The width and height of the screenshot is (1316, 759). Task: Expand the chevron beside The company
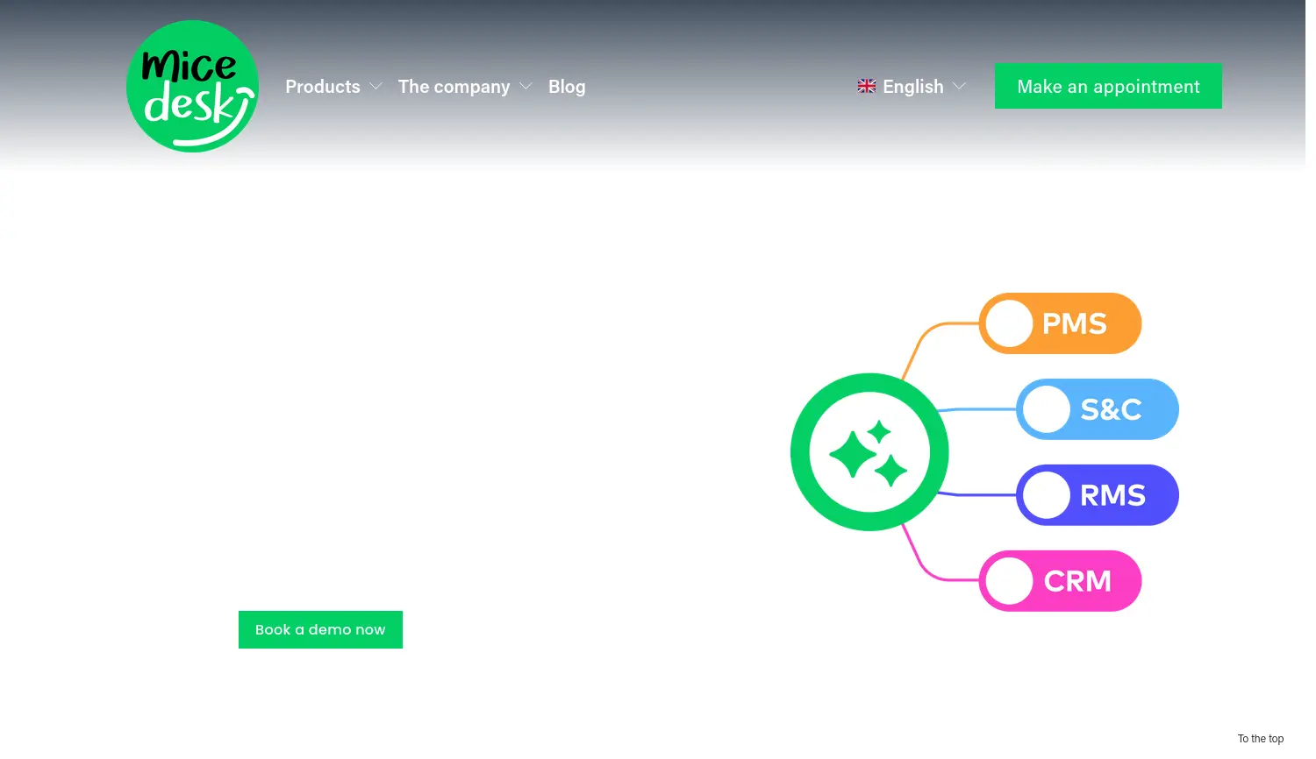pyautogui.click(x=526, y=87)
